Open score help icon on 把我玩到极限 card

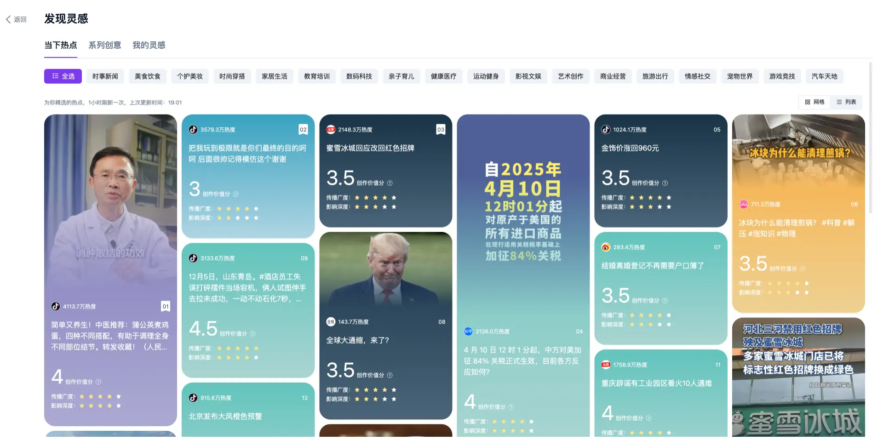[x=236, y=194]
